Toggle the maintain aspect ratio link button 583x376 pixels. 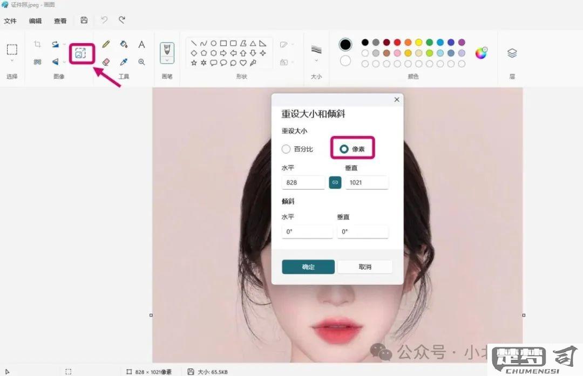pos(335,182)
